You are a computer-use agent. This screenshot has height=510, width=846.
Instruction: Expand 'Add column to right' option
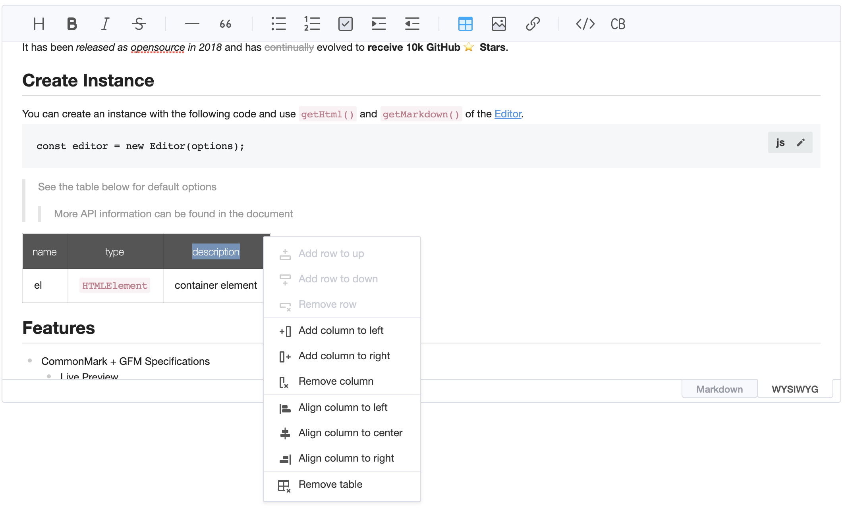[x=343, y=355]
